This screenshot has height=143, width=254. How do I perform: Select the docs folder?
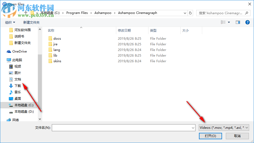coord(55,39)
